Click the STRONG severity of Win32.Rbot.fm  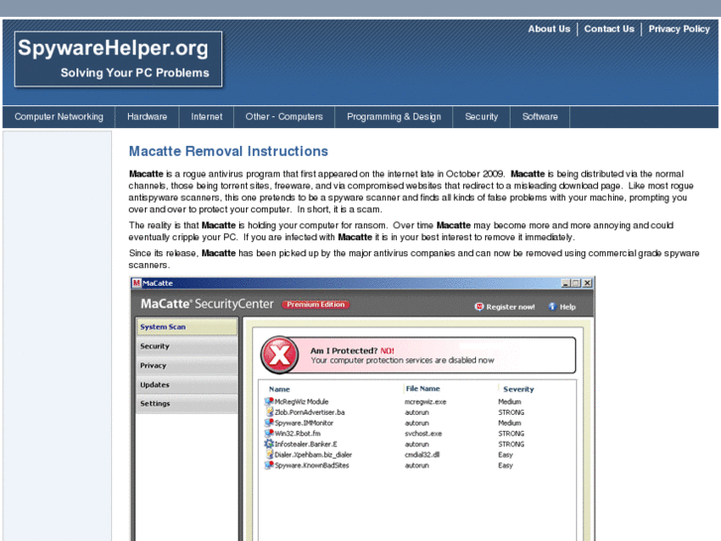click(x=511, y=433)
